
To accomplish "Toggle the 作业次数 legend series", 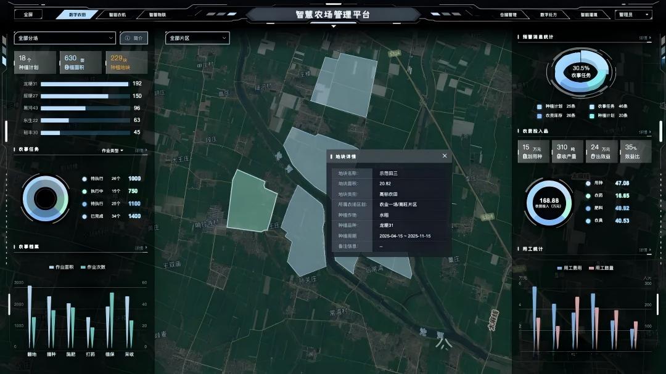I will [x=92, y=267].
